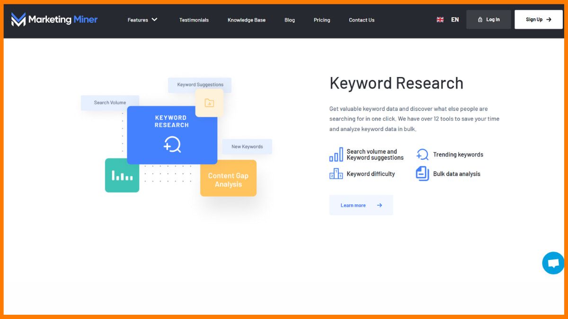Viewport: 568px width, 319px height.
Task: Click the Bulk data analysis document icon
Action: [x=422, y=174]
